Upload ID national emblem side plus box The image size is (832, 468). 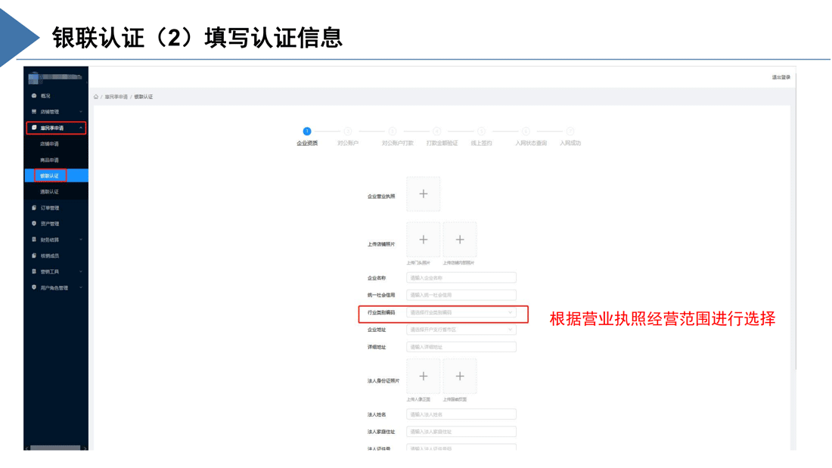[x=460, y=377]
